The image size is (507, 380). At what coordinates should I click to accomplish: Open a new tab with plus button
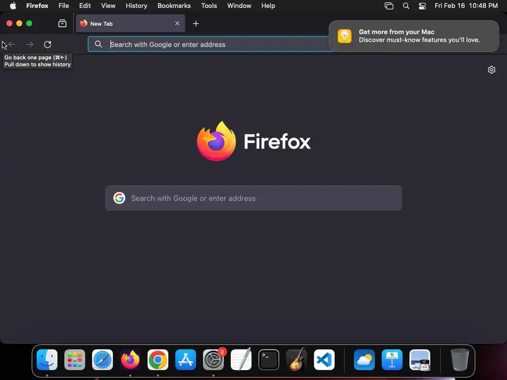196,24
